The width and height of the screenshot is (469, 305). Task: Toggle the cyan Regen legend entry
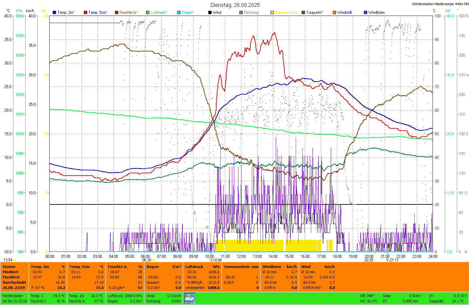179,12
